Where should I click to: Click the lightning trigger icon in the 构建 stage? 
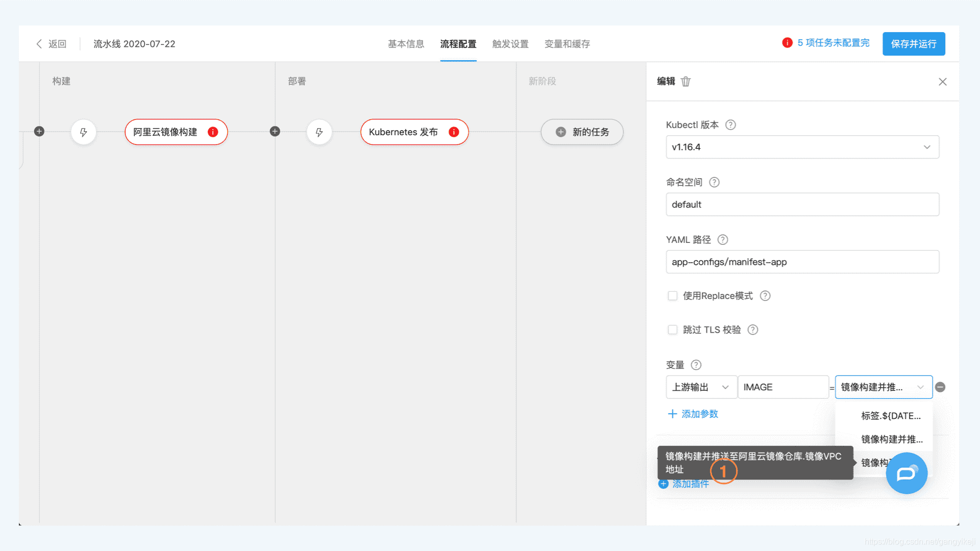[84, 132]
